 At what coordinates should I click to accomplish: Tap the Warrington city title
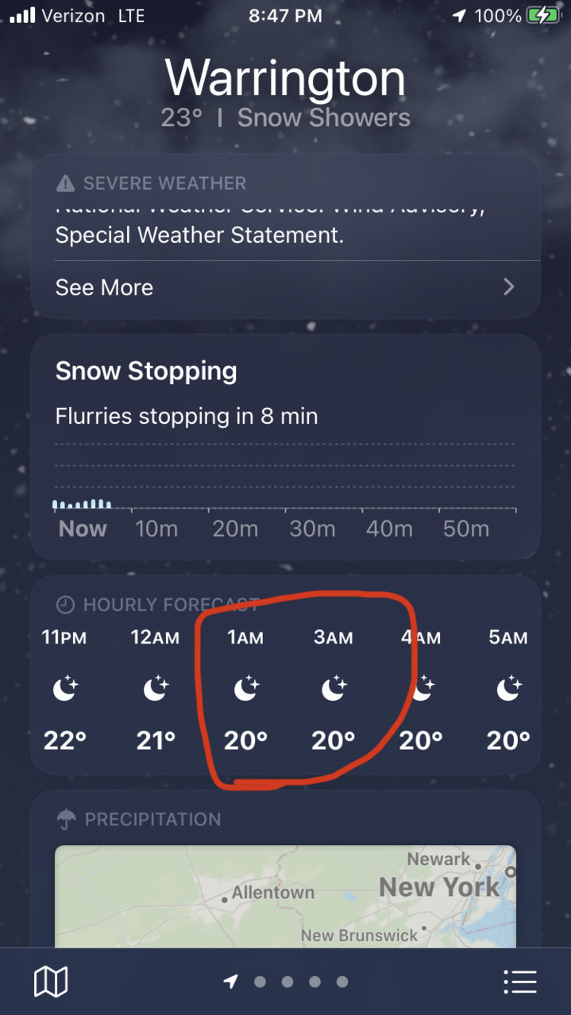285,79
